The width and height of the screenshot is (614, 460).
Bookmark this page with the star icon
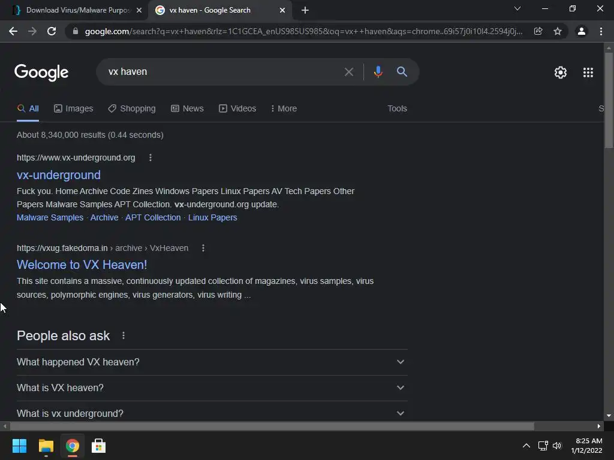pos(558,31)
